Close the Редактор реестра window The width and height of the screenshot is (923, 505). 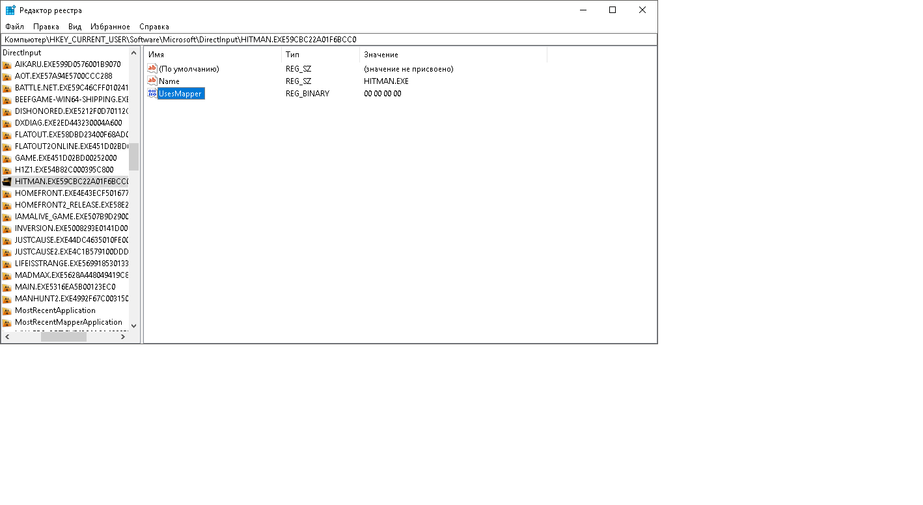tap(642, 10)
